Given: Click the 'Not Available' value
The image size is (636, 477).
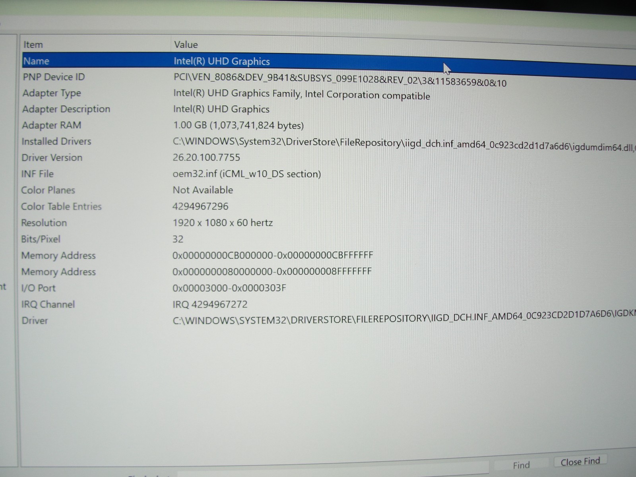Looking at the screenshot, I should click(x=203, y=190).
